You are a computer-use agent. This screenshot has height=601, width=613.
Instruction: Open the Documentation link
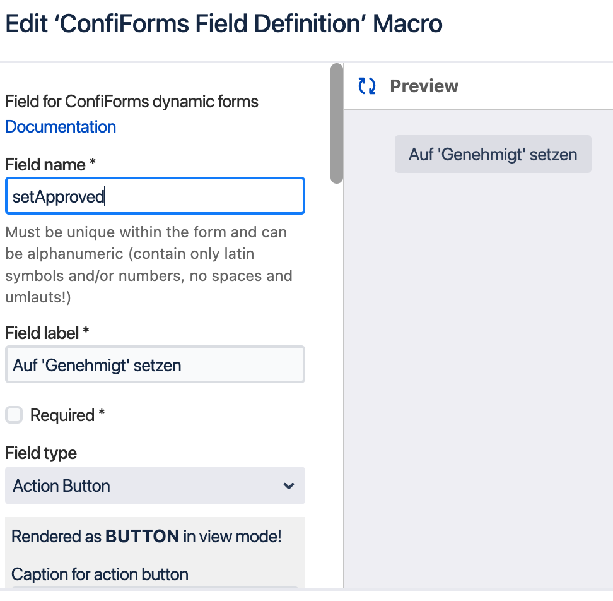(61, 127)
